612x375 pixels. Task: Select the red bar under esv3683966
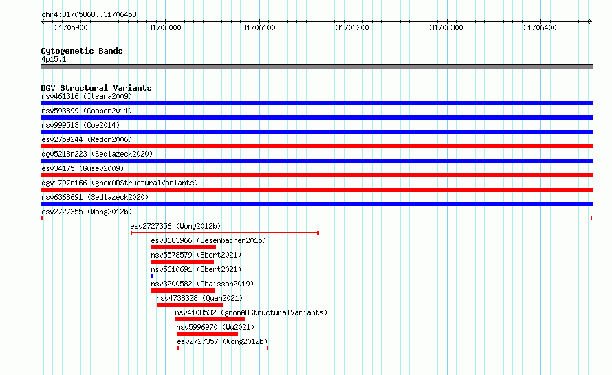pyautogui.click(x=184, y=247)
